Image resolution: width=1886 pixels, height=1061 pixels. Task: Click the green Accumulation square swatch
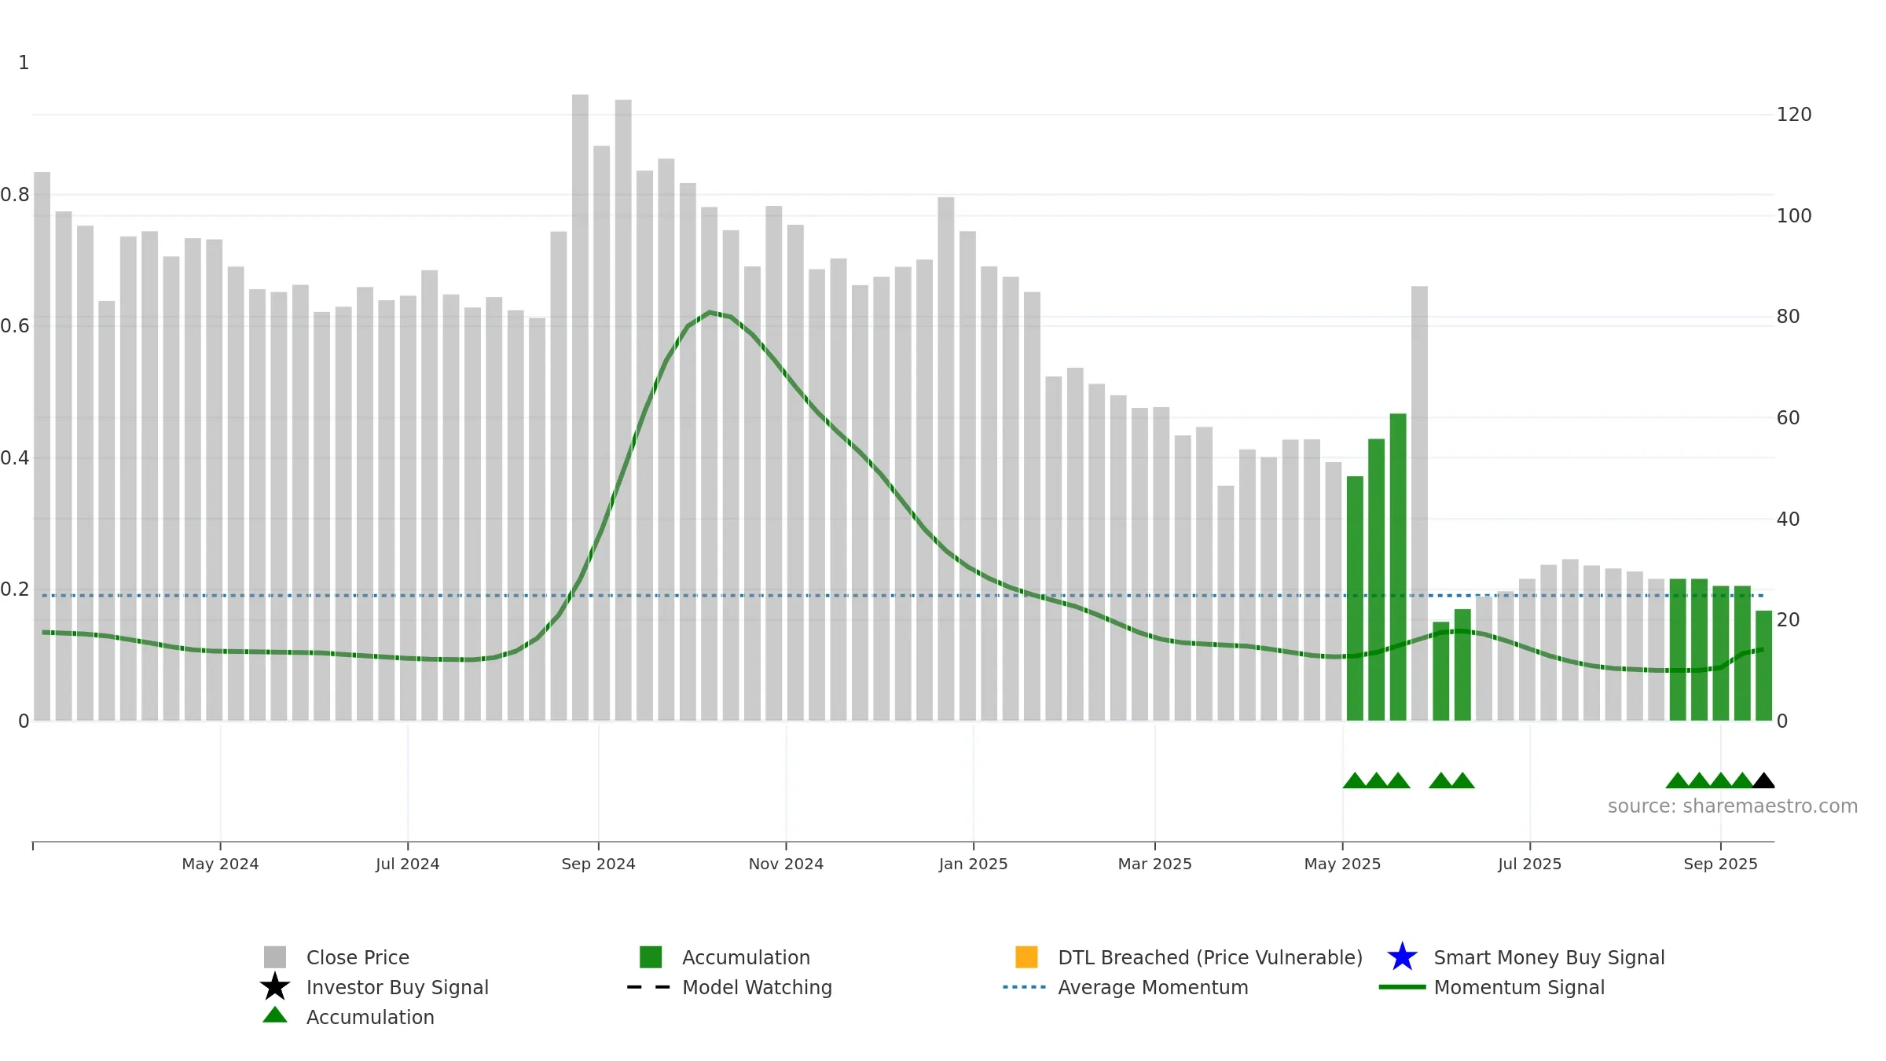651,957
